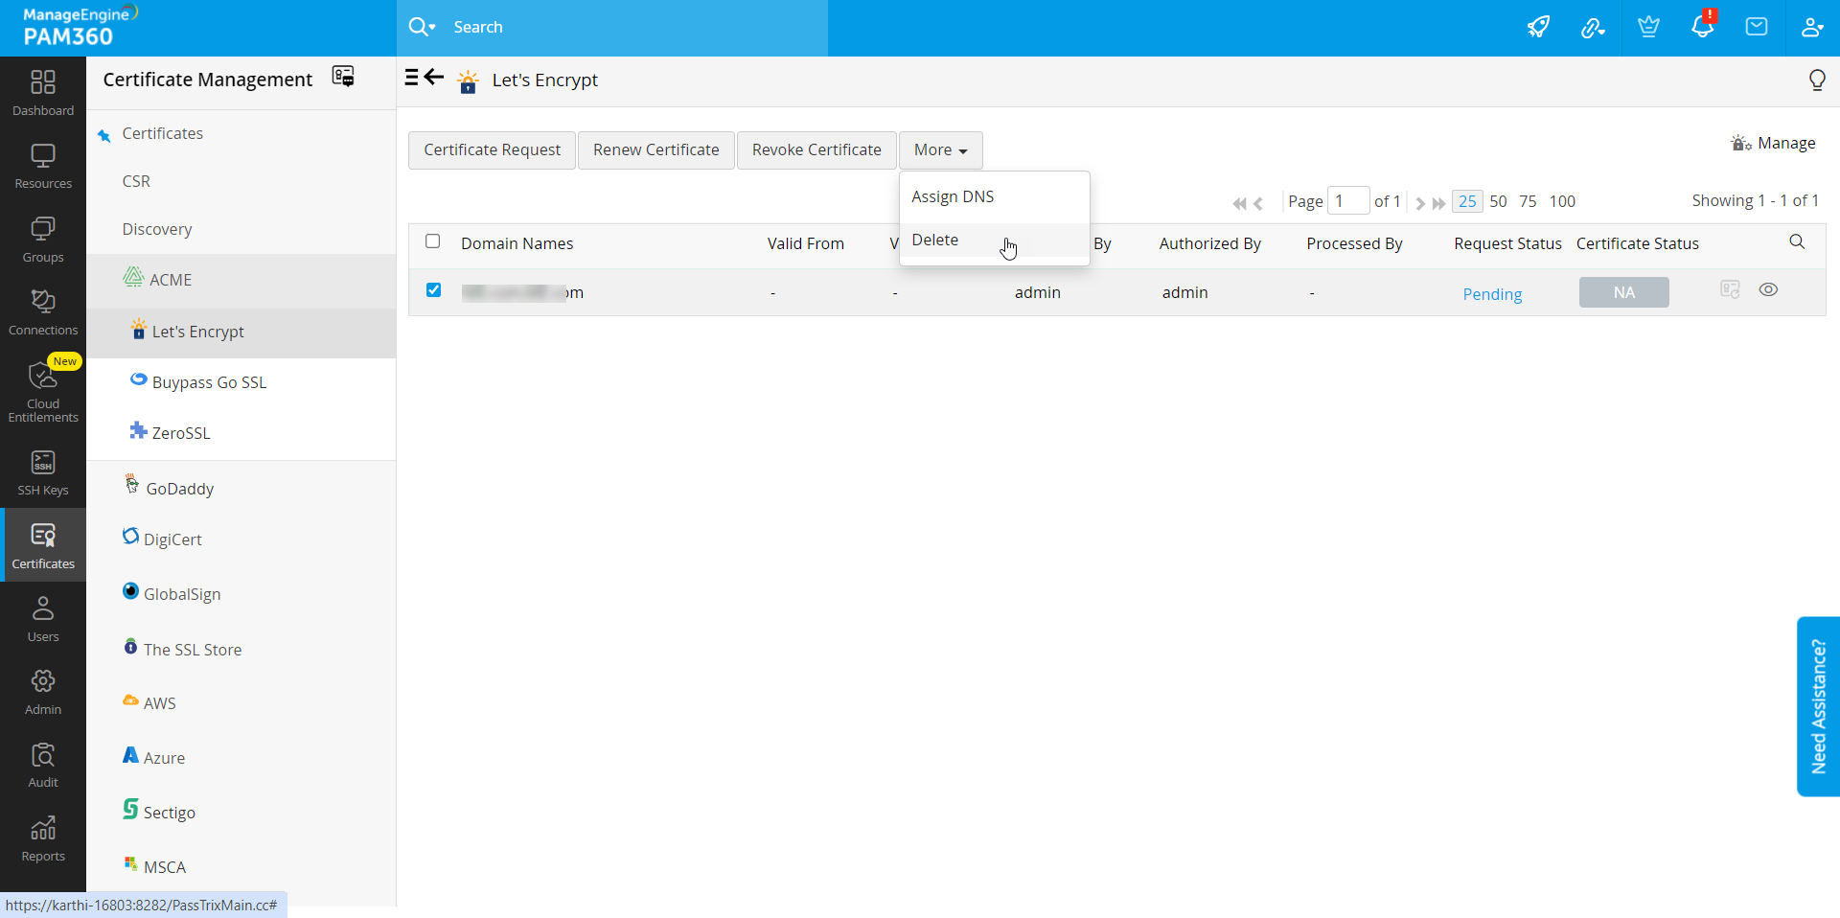Set rows per page to 50

point(1499,201)
